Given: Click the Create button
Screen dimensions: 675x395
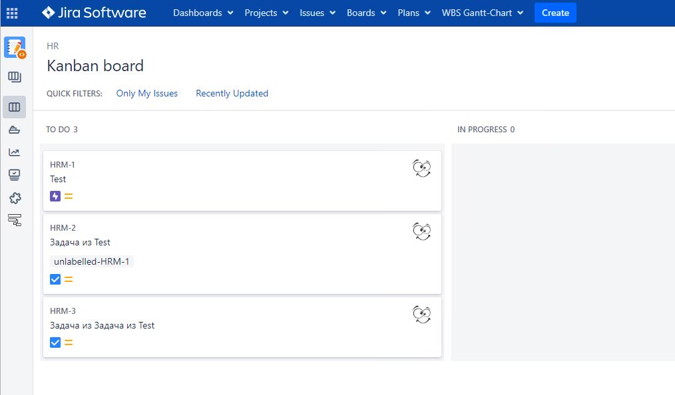Looking at the screenshot, I should click(x=555, y=13).
